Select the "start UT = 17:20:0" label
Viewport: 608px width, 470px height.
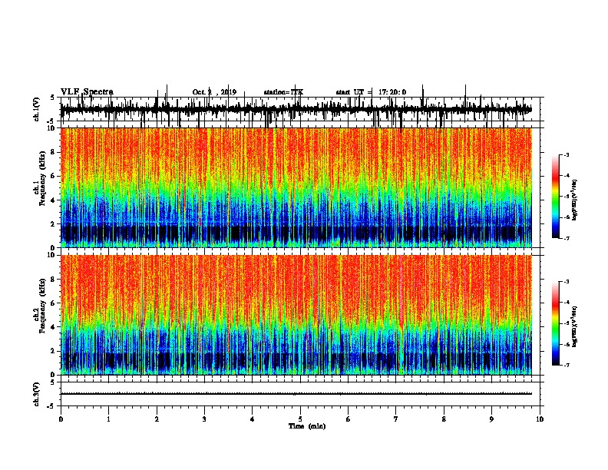point(371,92)
